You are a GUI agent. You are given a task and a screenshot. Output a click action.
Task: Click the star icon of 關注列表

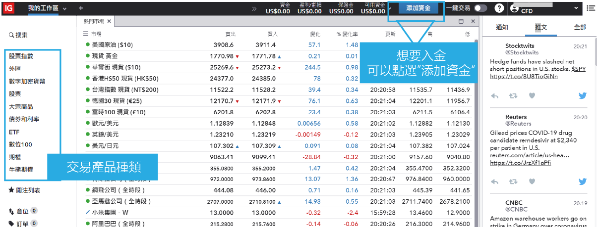[11, 190]
